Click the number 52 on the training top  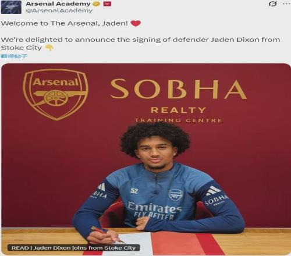pyautogui.click(x=134, y=191)
